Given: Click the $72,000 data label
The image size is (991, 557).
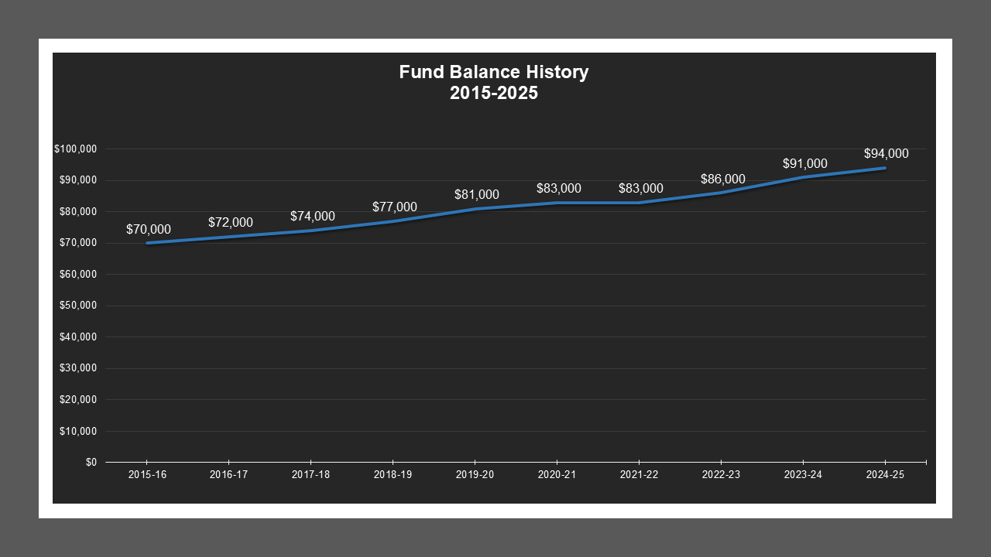Looking at the screenshot, I should tap(229, 223).
